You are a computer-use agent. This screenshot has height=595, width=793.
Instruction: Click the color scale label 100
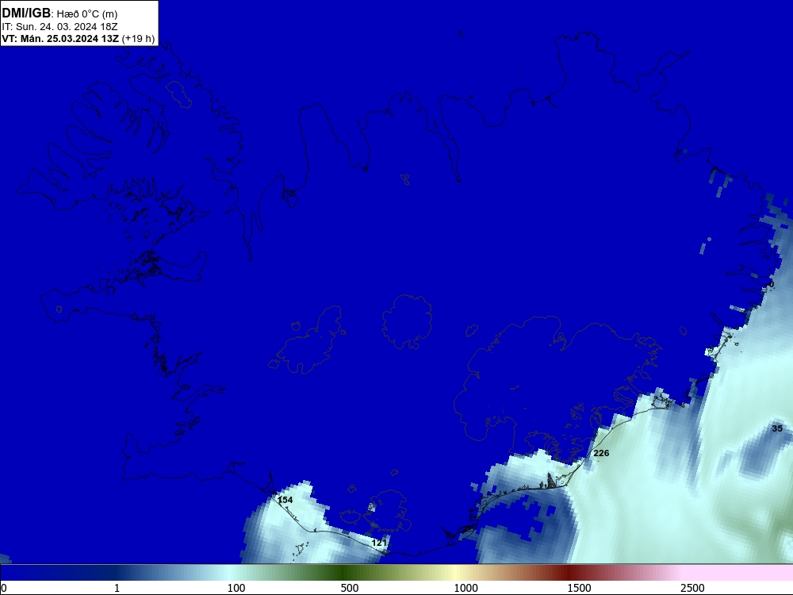coord(236,588)
